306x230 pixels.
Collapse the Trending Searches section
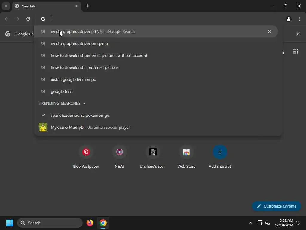(x=84, y=103)
